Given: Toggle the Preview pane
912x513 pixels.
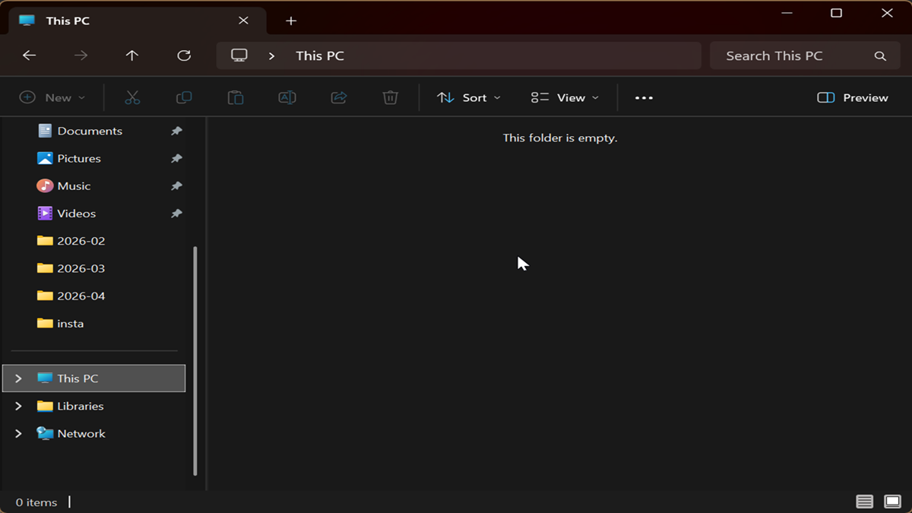Looking at the screenshot, I should [x=853, y=97].
